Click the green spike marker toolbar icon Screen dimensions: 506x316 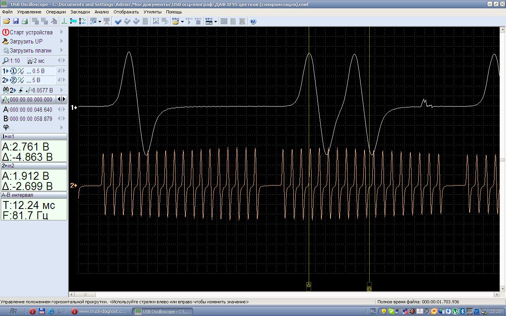(x=64, y=21)
